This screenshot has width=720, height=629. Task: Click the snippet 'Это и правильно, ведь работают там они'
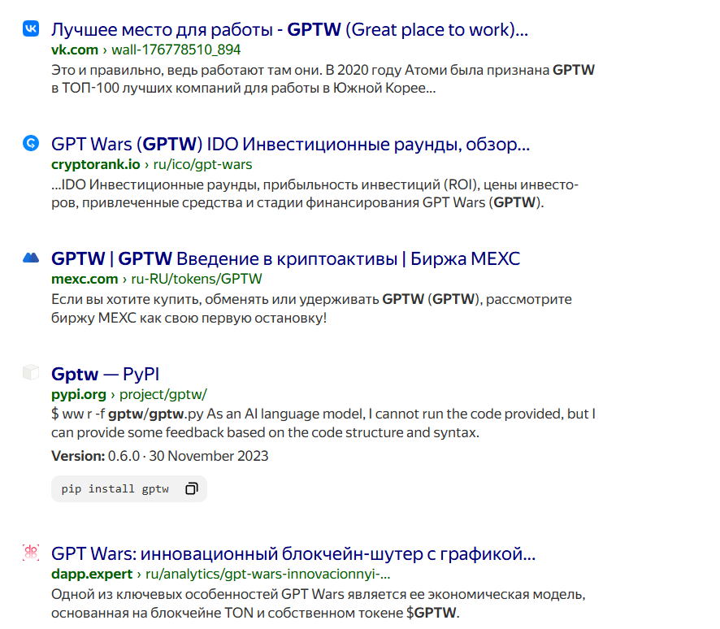point(323,70)
